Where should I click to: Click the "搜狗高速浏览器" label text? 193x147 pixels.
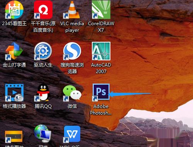[72, 68]
